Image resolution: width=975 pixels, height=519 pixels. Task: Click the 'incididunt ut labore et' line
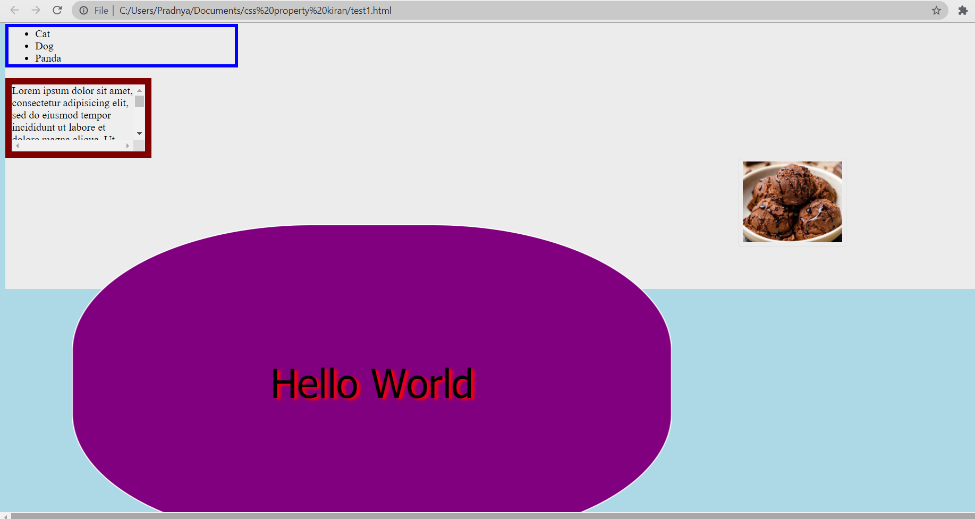(x=59, y=127)
